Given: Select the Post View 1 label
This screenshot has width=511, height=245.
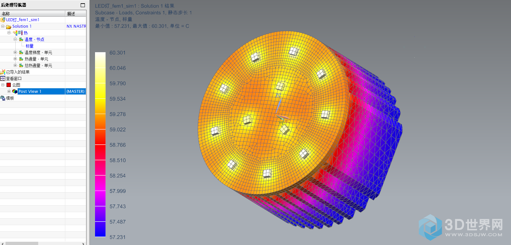Looking at the screenshot, I should [x=30, y=92].
